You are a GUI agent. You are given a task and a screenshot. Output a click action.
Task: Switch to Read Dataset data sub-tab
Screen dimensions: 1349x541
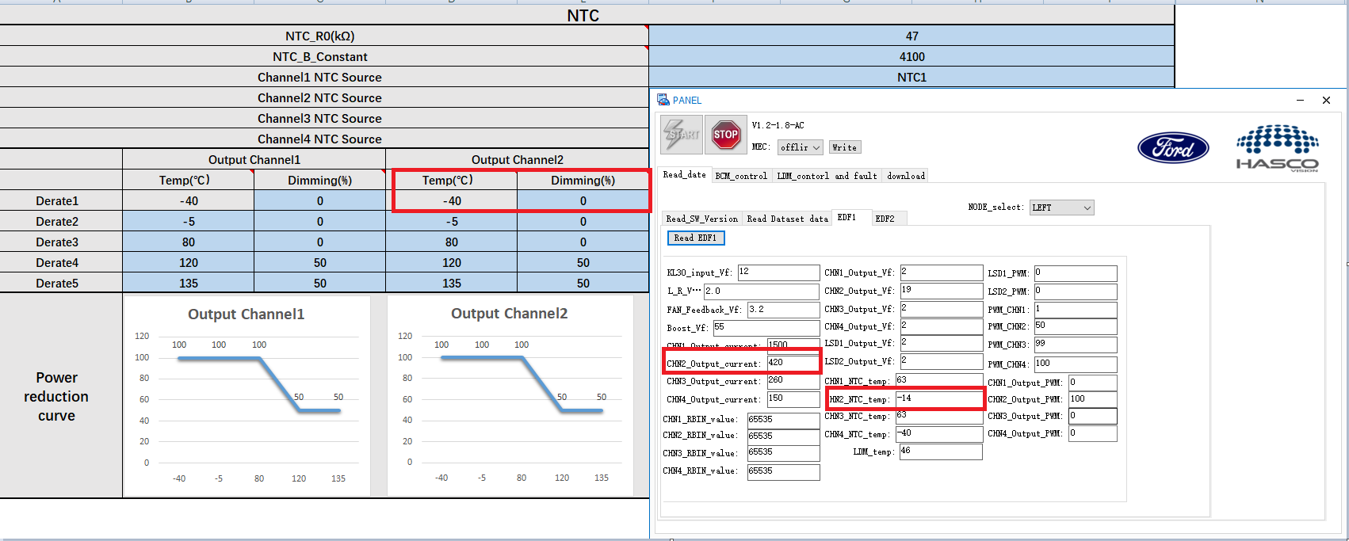point(786,219)
